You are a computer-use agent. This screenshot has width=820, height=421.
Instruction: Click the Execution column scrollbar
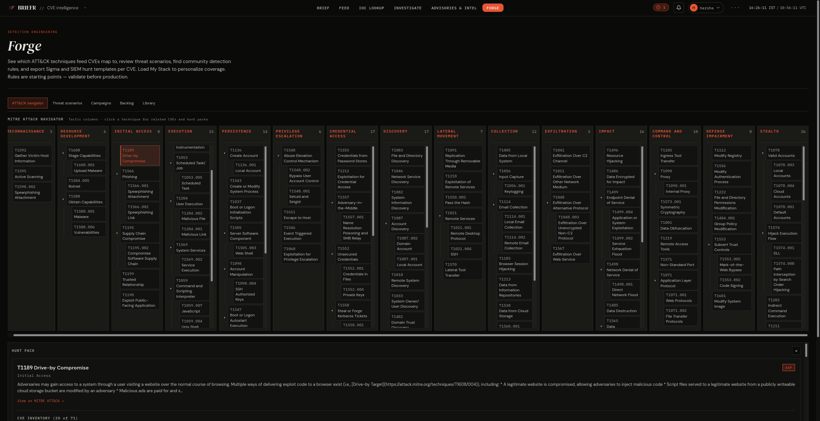click(212, 226)
